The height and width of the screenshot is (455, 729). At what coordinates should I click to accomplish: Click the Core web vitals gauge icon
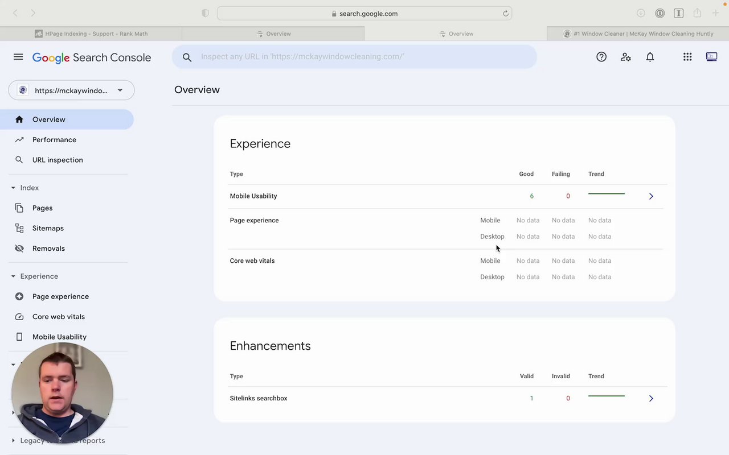click(19, 317)
